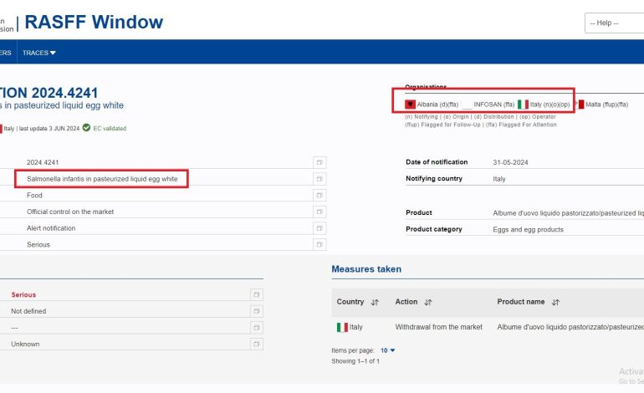Click the Withdrawal from the market table cell
644x393 pixels.
pos(438,327)
